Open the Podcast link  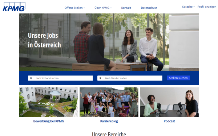click(x=169, y=121)
